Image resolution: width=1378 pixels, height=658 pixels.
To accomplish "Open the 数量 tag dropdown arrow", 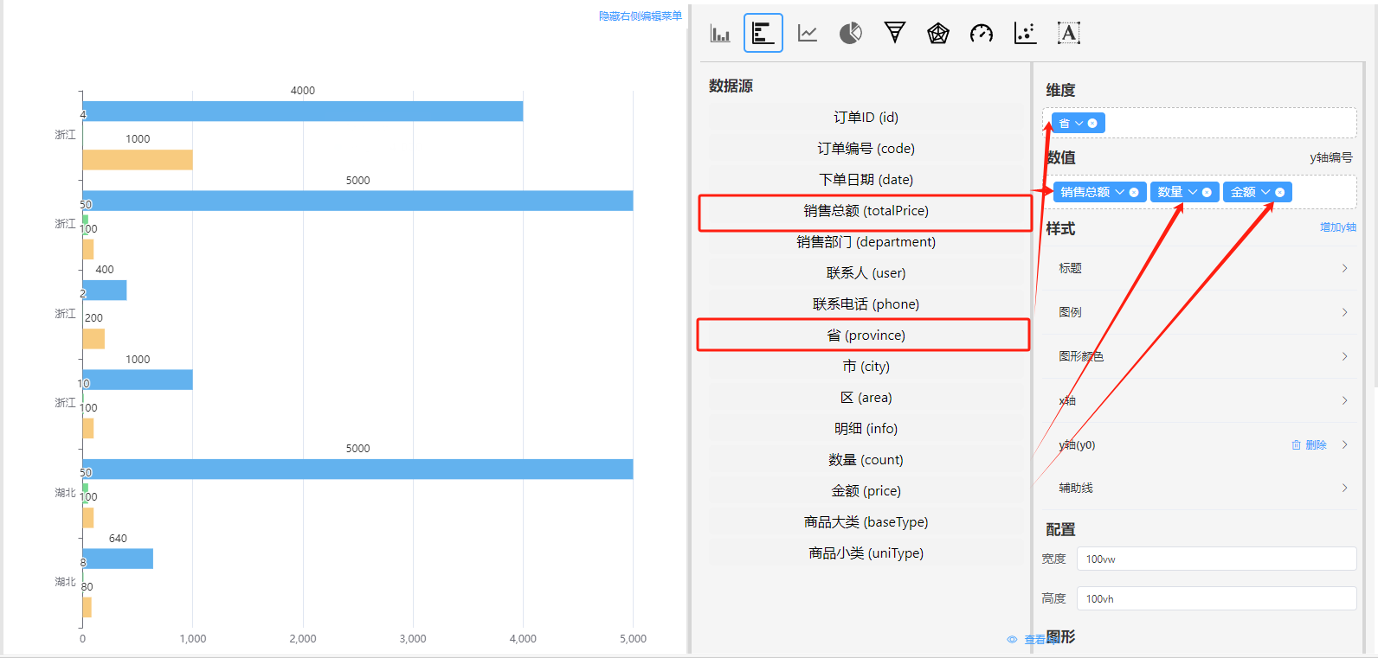I will (1193, 192).
